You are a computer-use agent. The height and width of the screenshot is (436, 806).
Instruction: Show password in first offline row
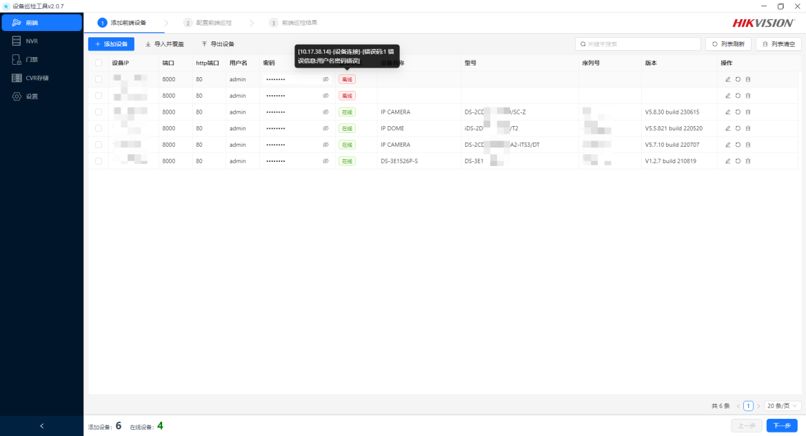click(x=325, y=80)
